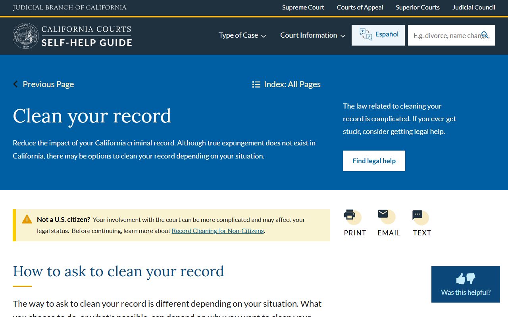Screen dimensions: 508x317
Task: Click the Judicial Branch of California text
Action: [70, 8]
